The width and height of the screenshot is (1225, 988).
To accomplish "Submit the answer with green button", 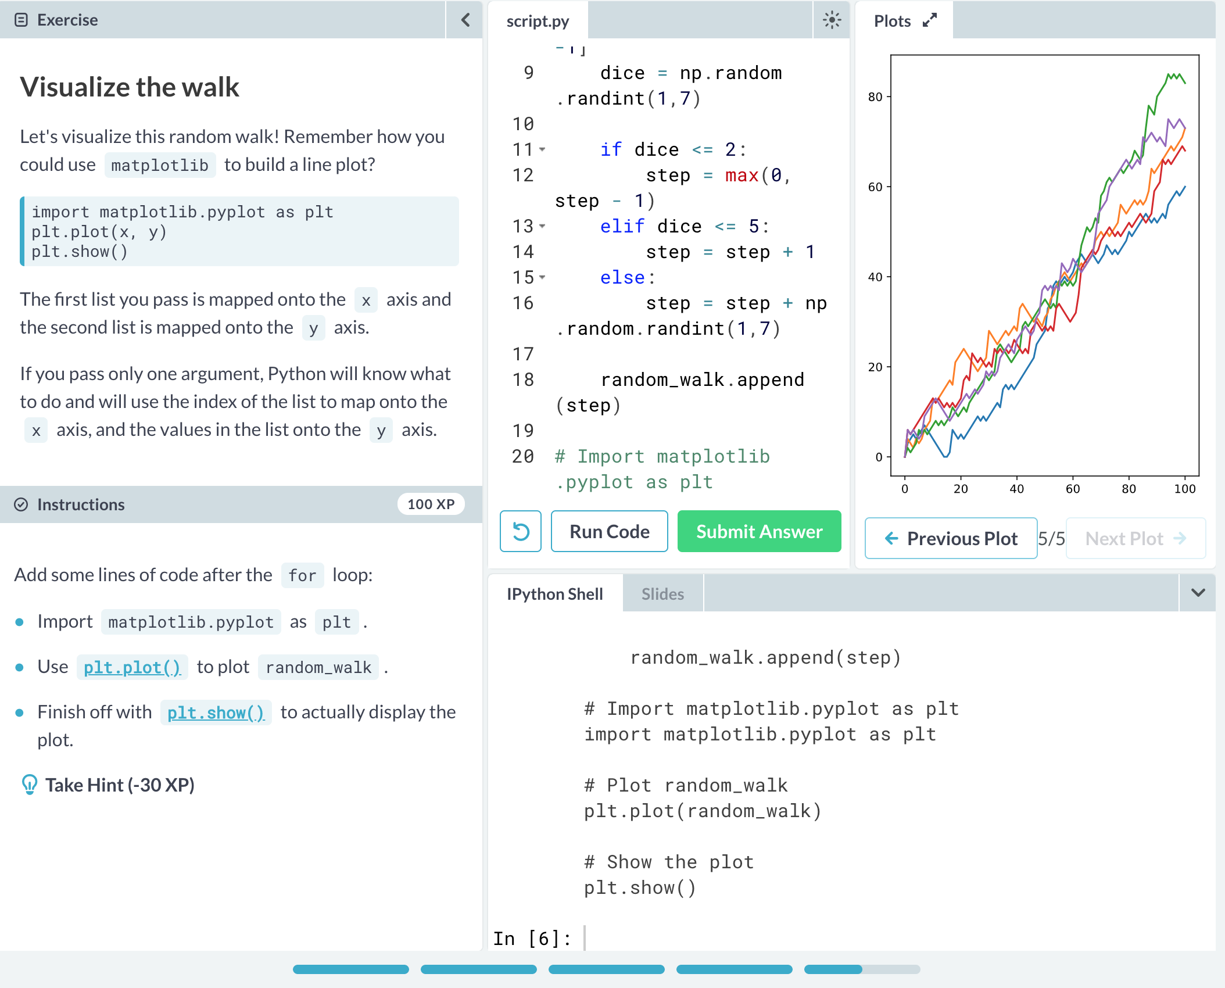I will point(759,531).
